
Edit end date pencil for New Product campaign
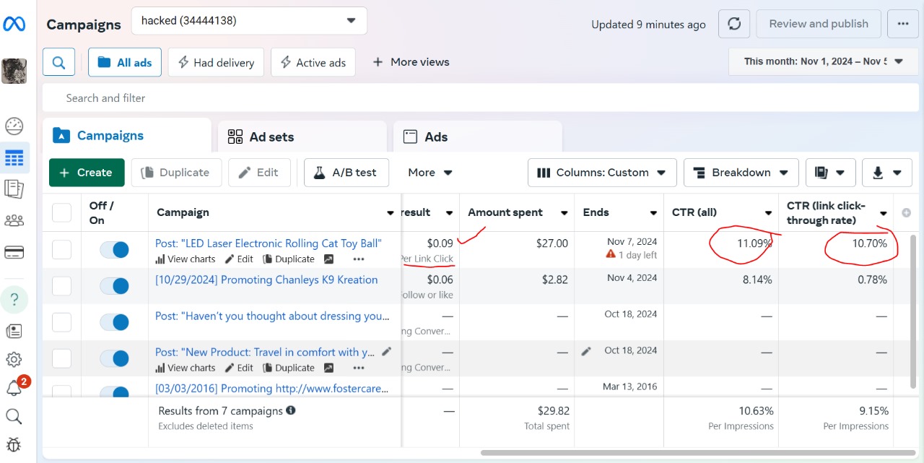pos(586,351)
